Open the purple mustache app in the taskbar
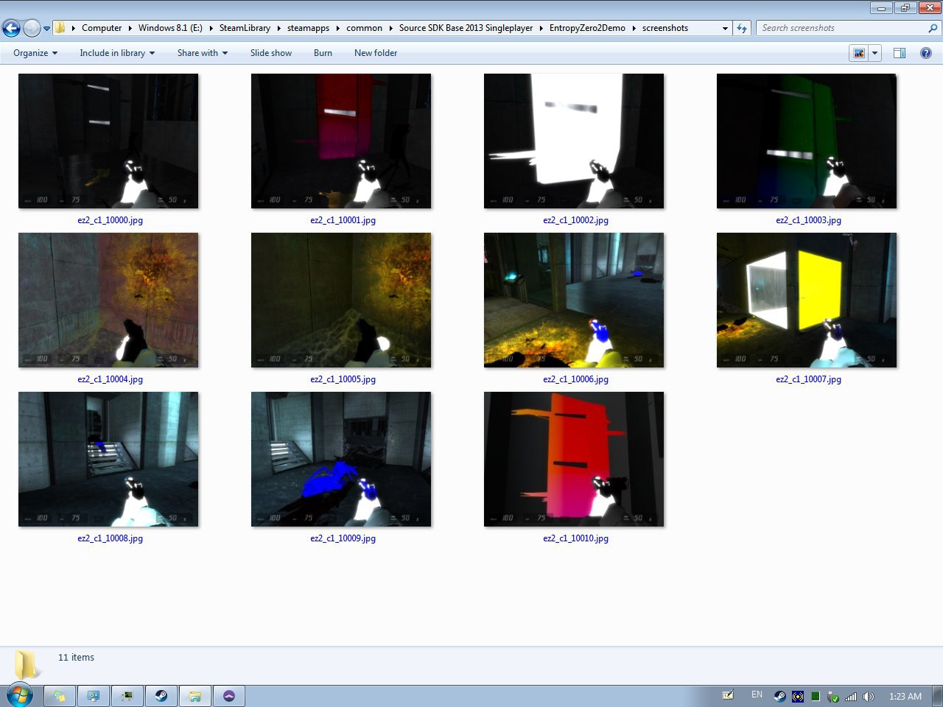This screenshot has width=943, height=707. coord(229,696)
